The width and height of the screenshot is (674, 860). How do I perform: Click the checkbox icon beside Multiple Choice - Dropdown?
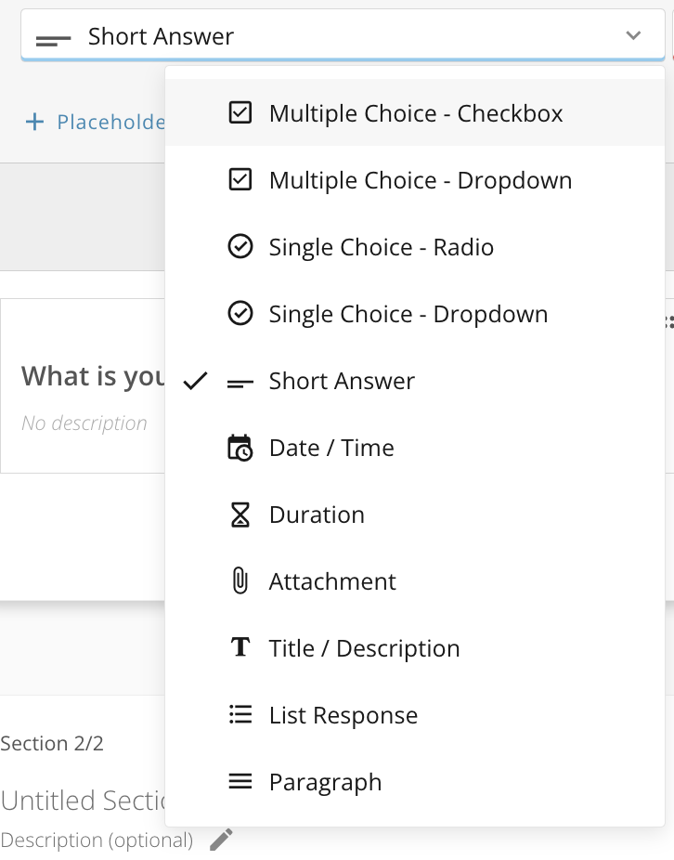click(x=240, y=180)
